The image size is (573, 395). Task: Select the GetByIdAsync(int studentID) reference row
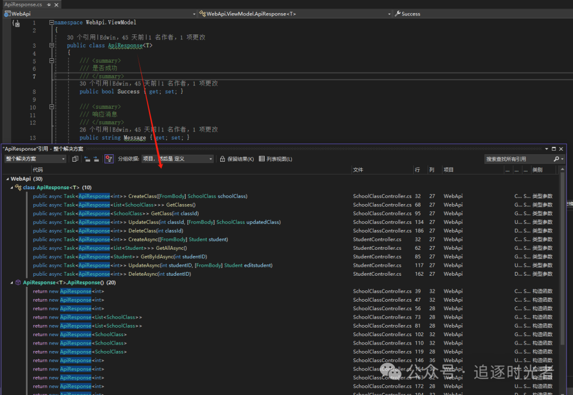pyautogui.click(x=293, y=257)
